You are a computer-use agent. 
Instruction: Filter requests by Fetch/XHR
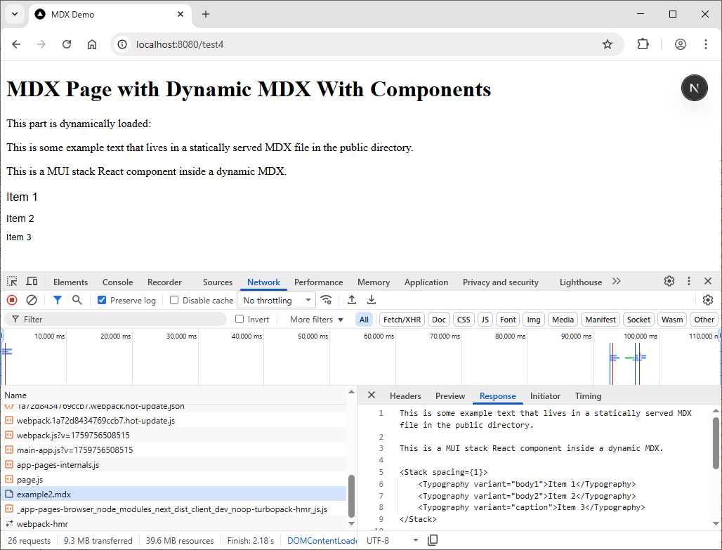point(402,320)
